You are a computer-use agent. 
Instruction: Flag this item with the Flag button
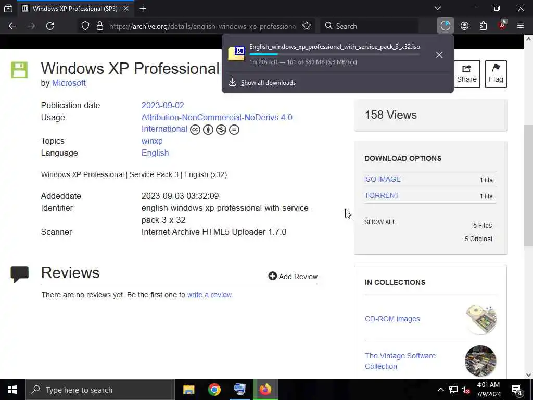tap(496, 74)
